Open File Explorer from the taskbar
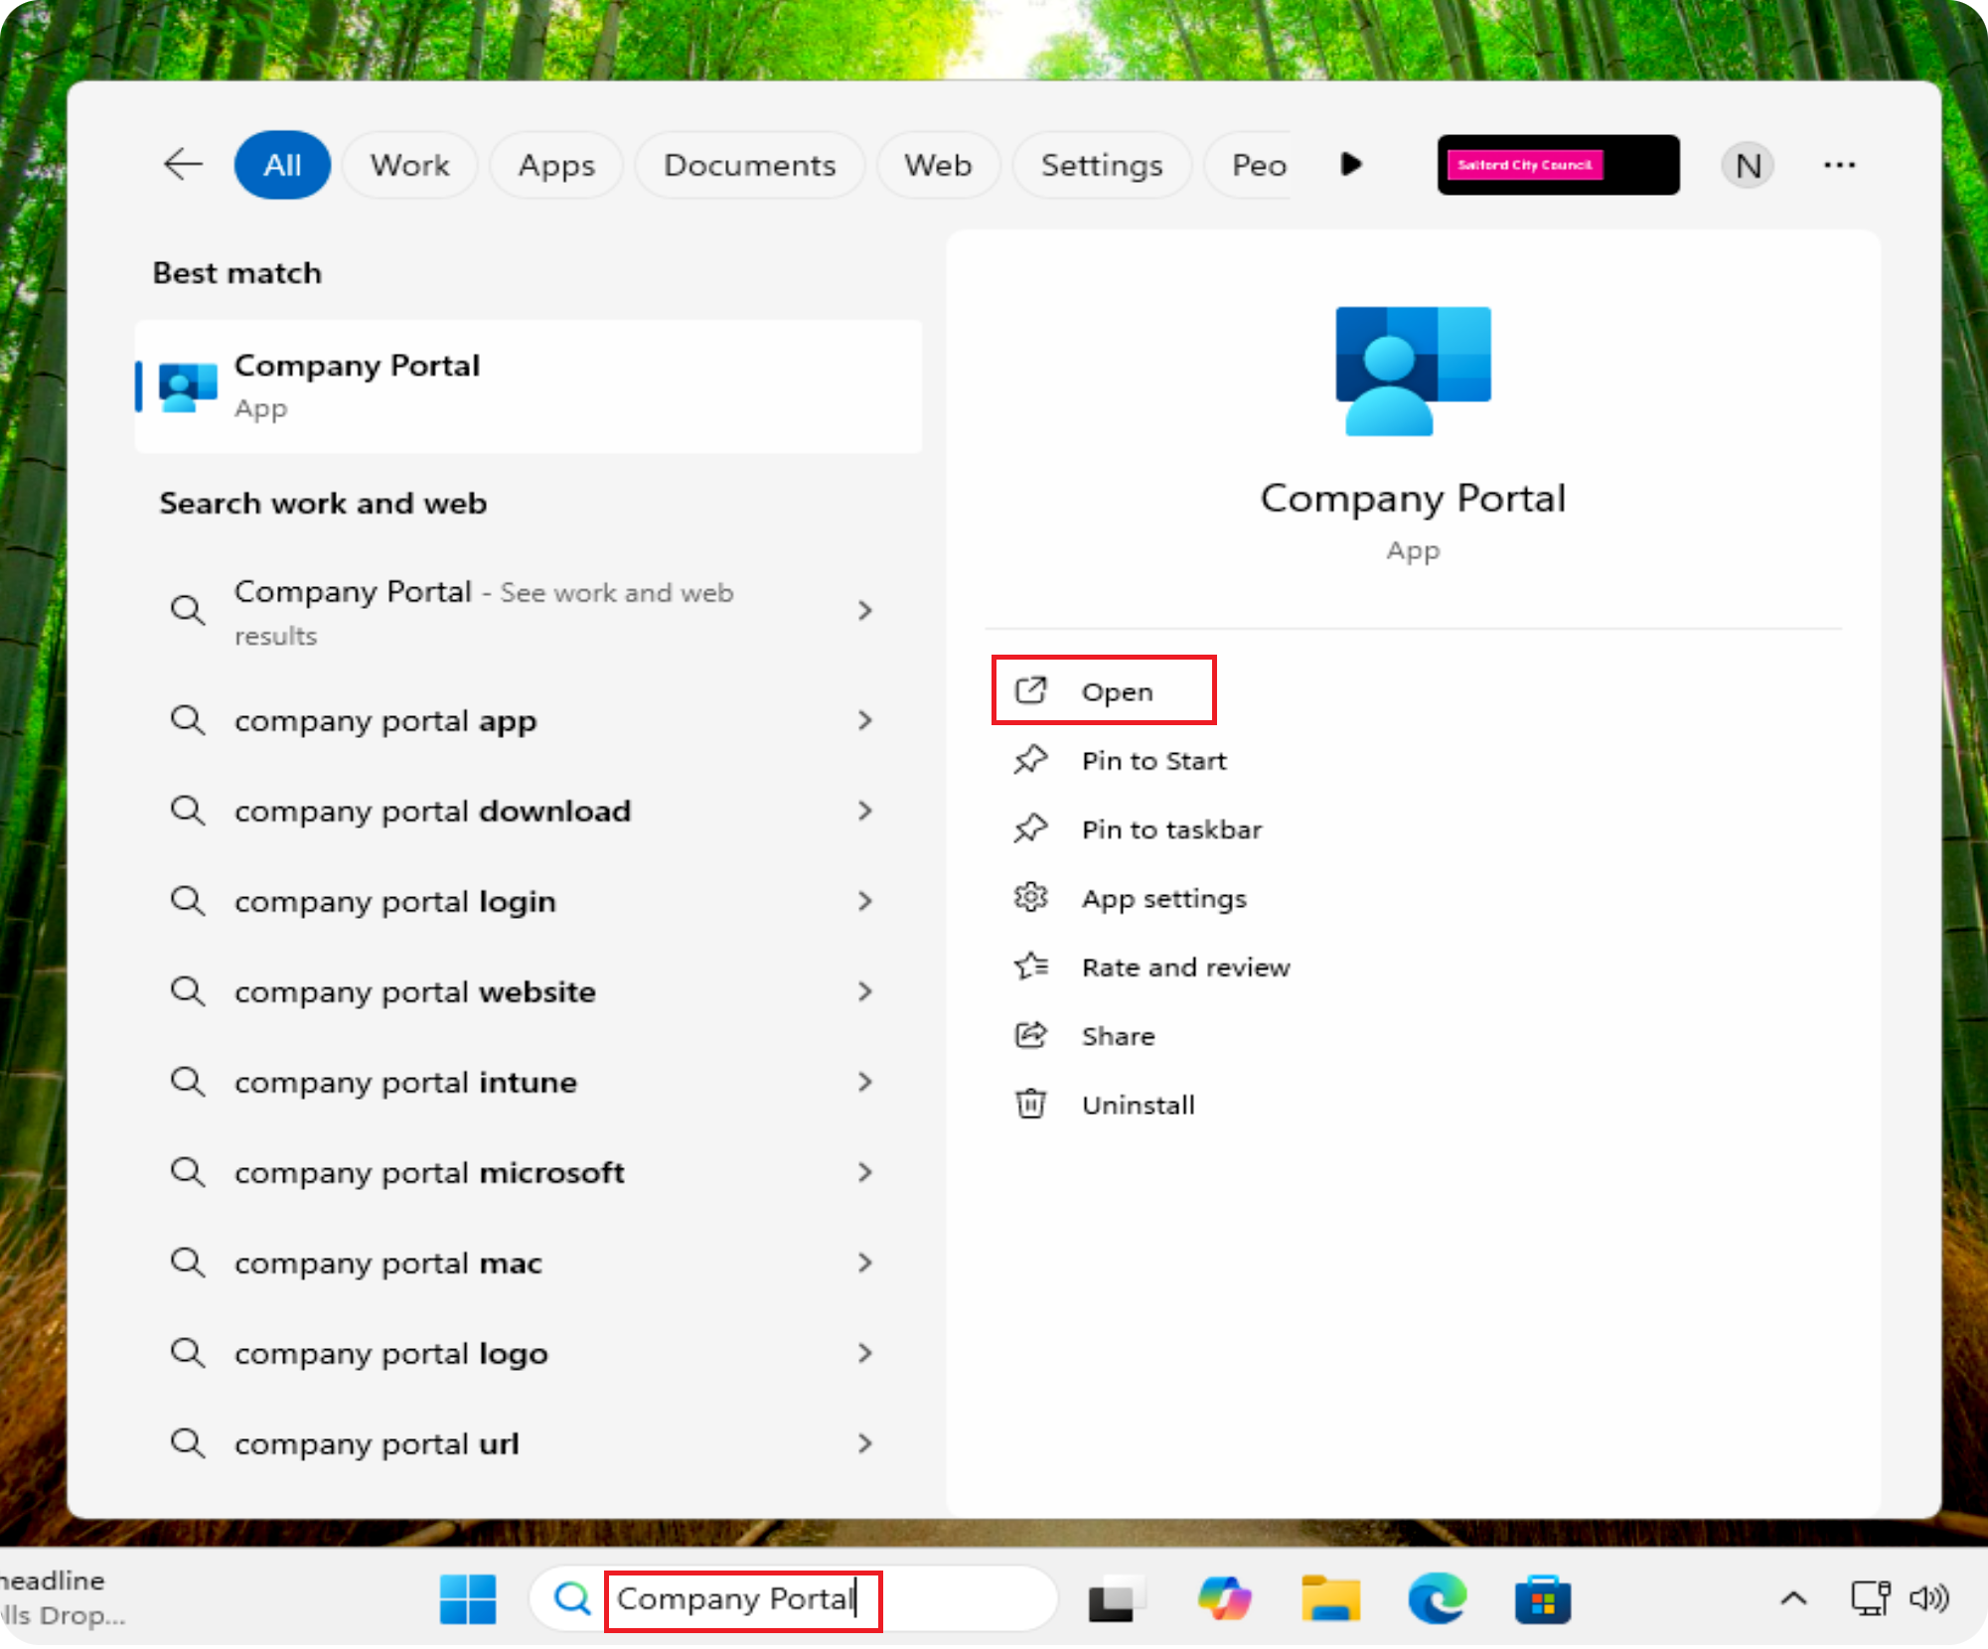 1331,1599
